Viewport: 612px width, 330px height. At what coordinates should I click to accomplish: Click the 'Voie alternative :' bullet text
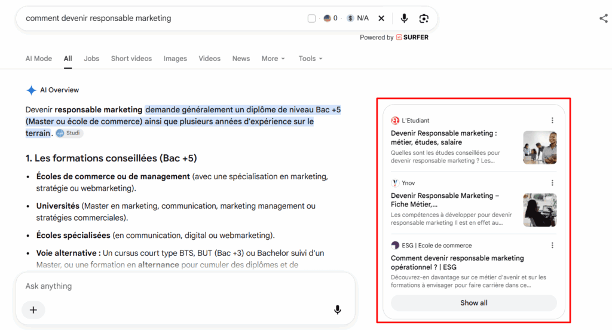(x=68, y=253)
